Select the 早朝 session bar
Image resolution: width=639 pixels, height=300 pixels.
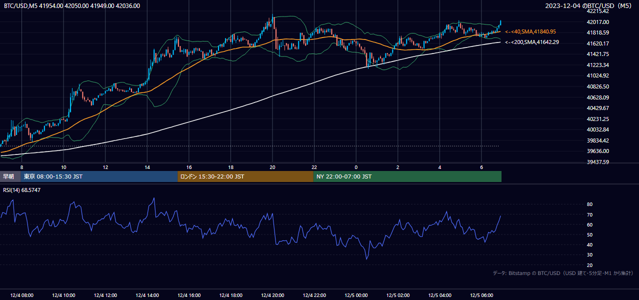tap(10, 176)
